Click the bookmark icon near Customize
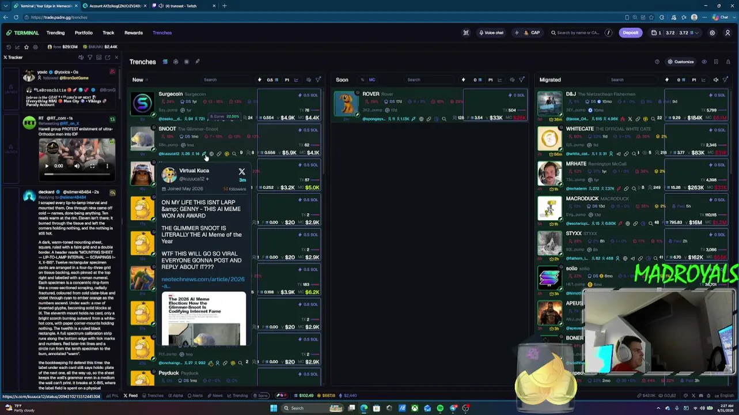The width and height of the screenshot is (739, 415). tap(716, 62)
